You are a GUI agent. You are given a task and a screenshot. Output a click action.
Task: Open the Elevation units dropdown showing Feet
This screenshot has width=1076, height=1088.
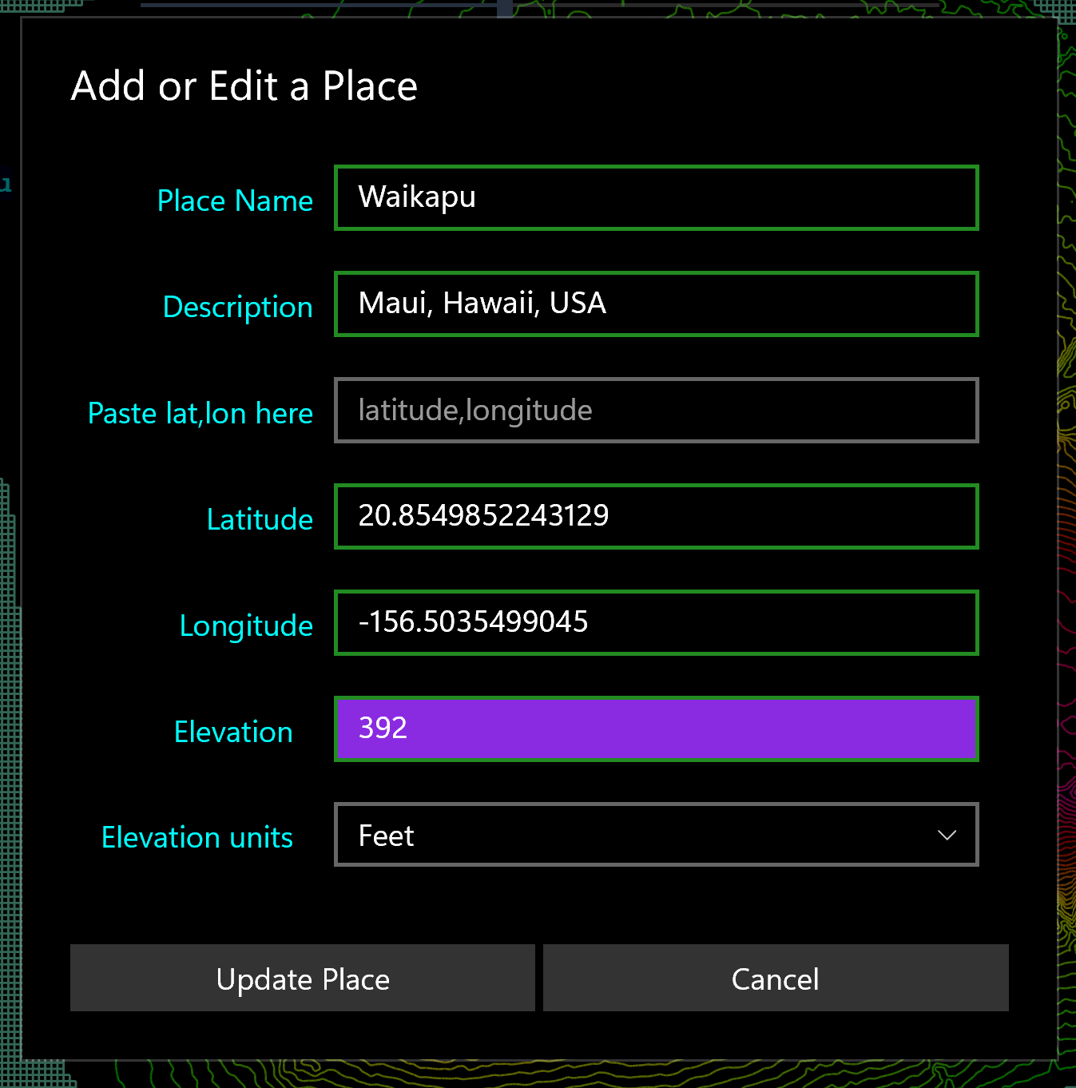pos(656,835)
